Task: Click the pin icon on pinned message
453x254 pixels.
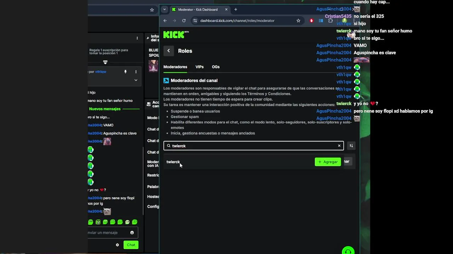Action: pos(125,72)
